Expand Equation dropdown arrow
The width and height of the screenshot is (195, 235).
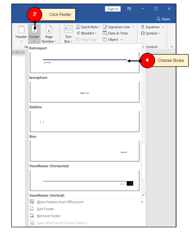coord(163,27)
